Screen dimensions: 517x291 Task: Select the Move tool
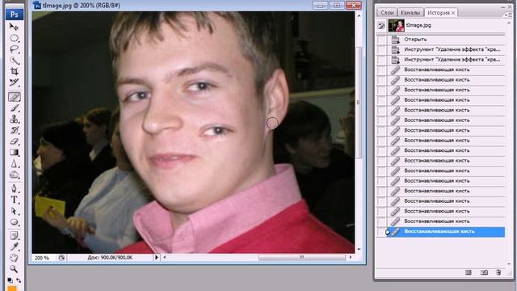tap(15, 27)
